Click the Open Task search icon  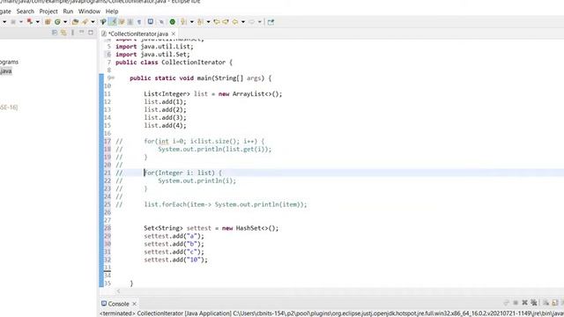coord(85,22)
